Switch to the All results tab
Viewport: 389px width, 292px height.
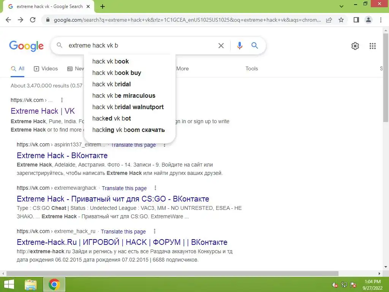17,69
